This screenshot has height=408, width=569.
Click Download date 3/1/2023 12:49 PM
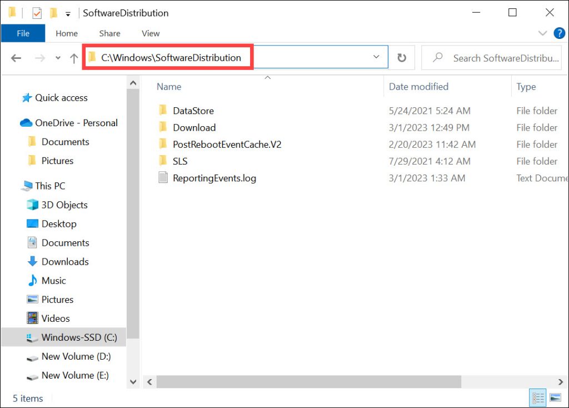tap(429, 127)
